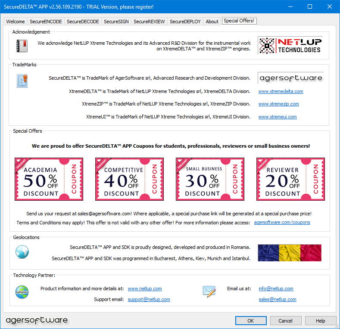Image resolution: width=340 pixels, height=329 pixels.
Task: Open the www.xtremedelta.com link
Action: click(x=281, y=91)
